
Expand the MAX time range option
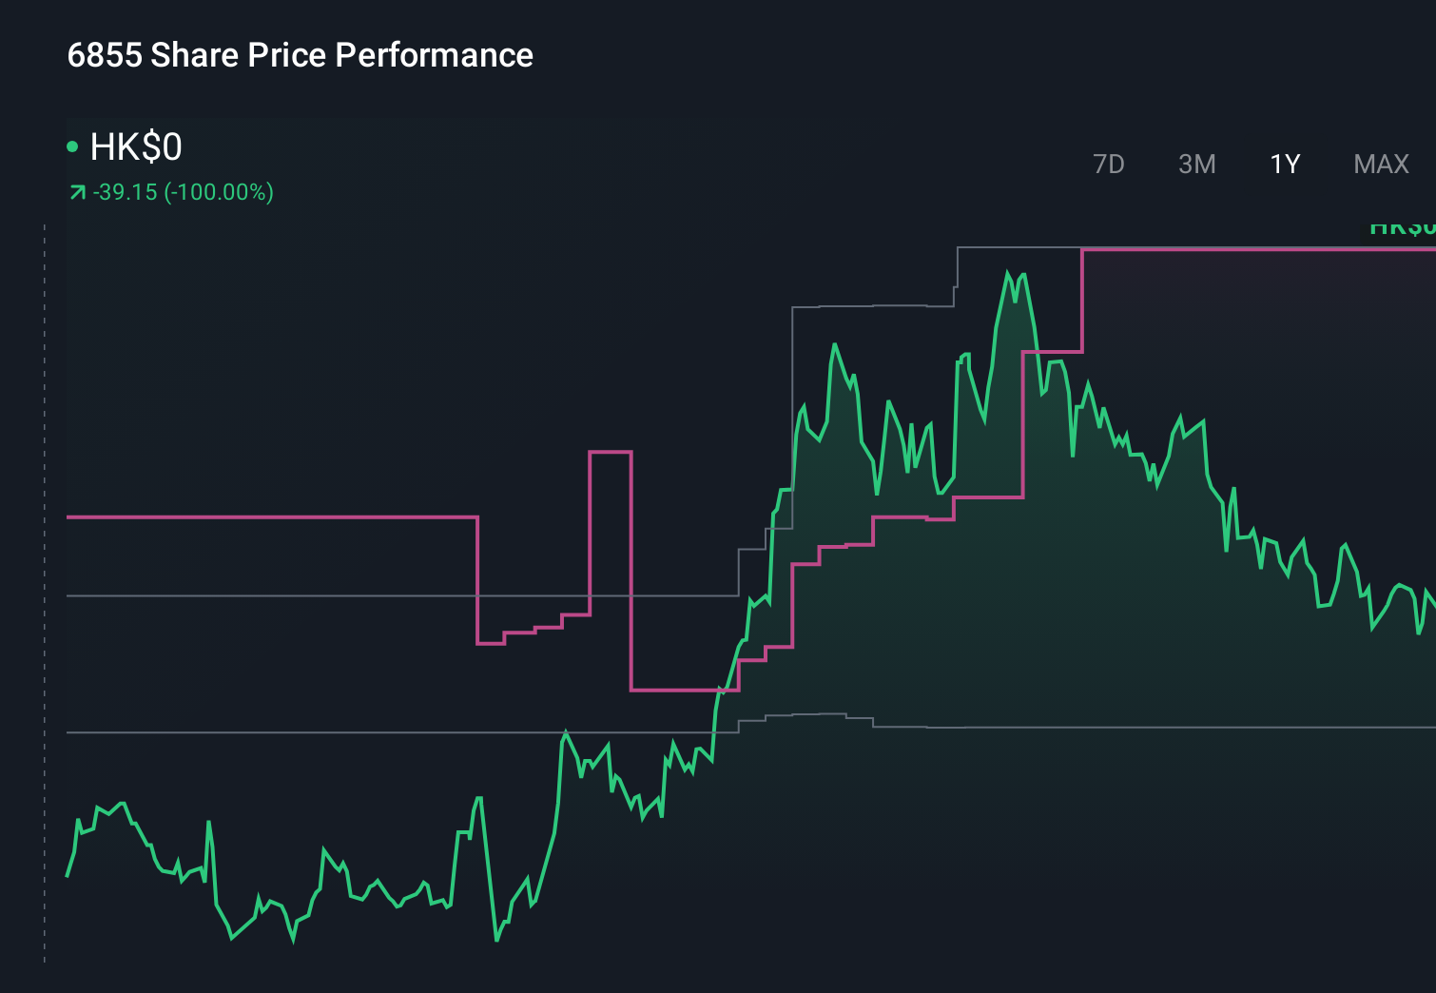(1381, 164)
